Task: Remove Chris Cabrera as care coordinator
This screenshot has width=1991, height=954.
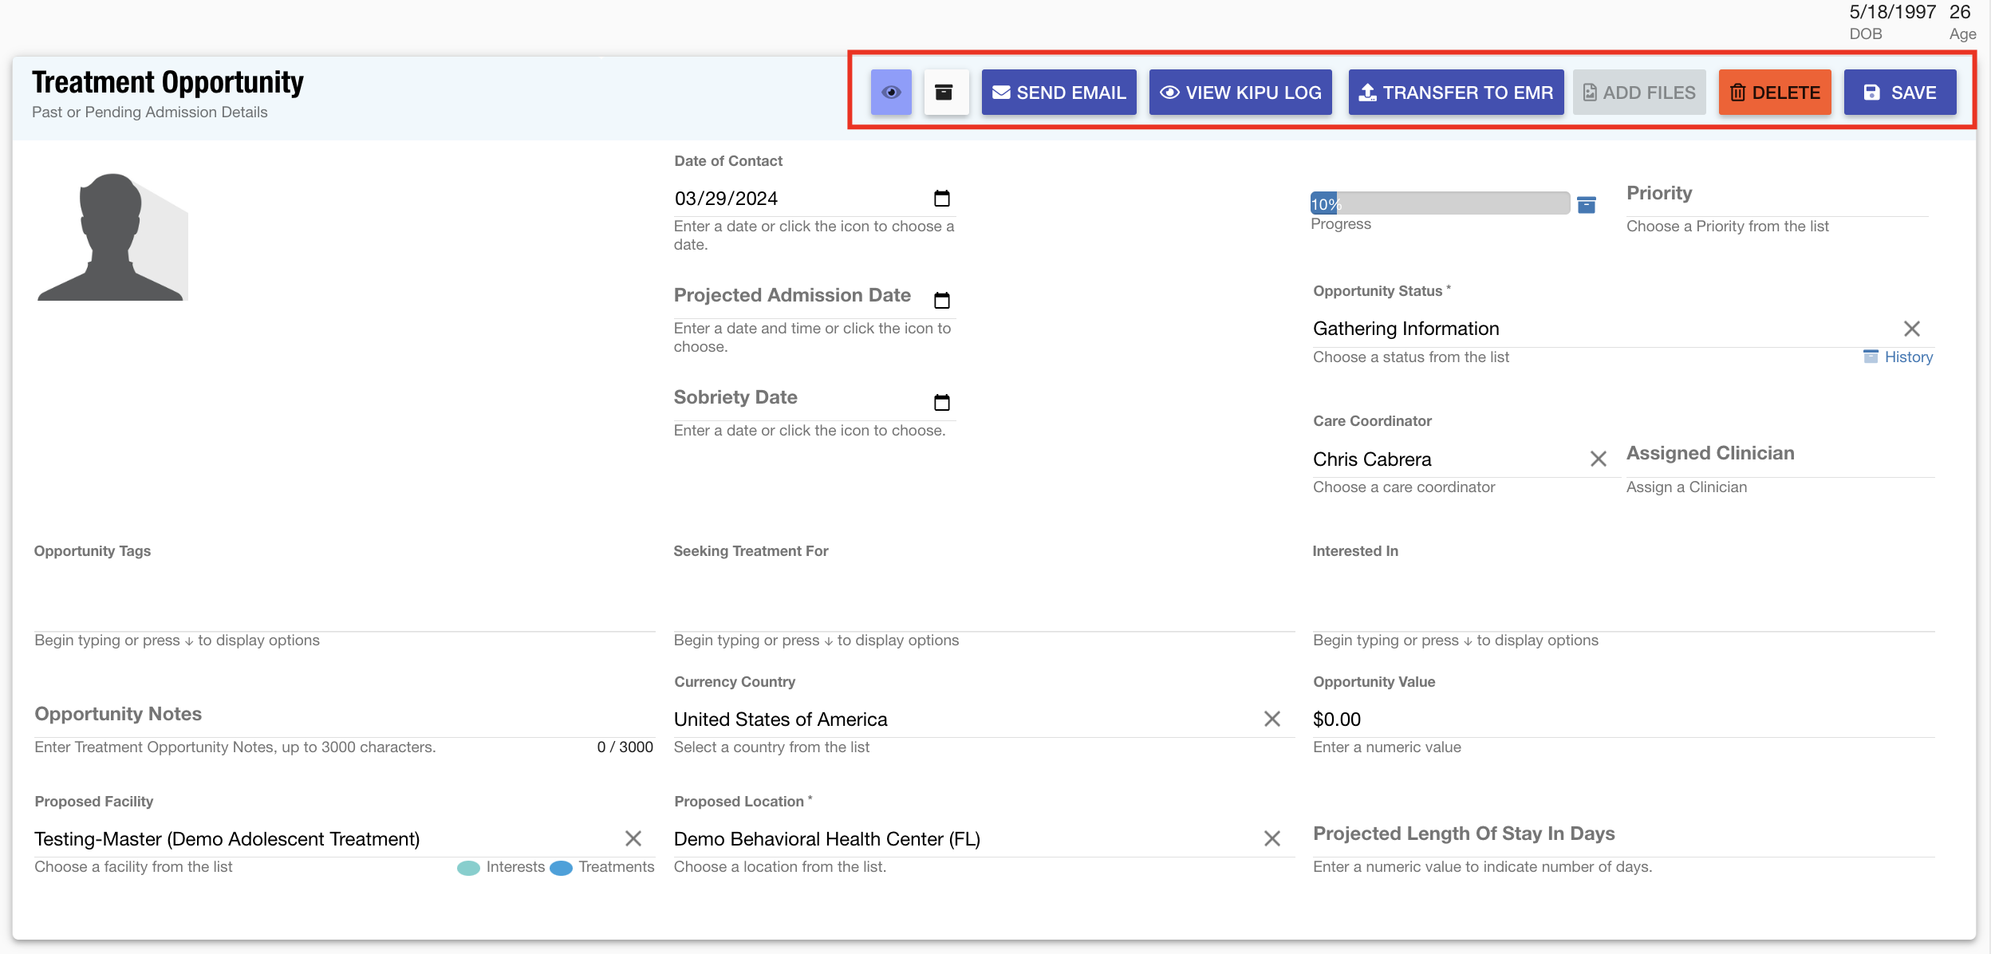Action: pos(1598,459)
